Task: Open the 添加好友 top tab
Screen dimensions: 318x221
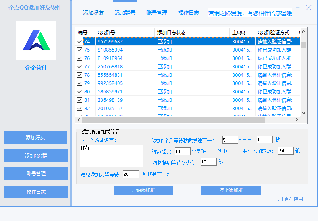Action: point(93,13)
